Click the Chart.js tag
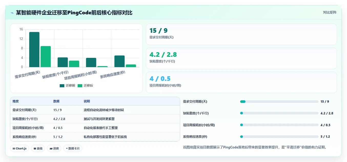Viewport: 347px width, 162px height. pyautogui.click(x=19, y=148)
